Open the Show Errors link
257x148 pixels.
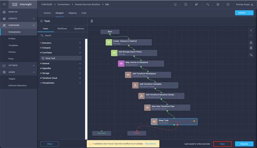pos(150,144)
